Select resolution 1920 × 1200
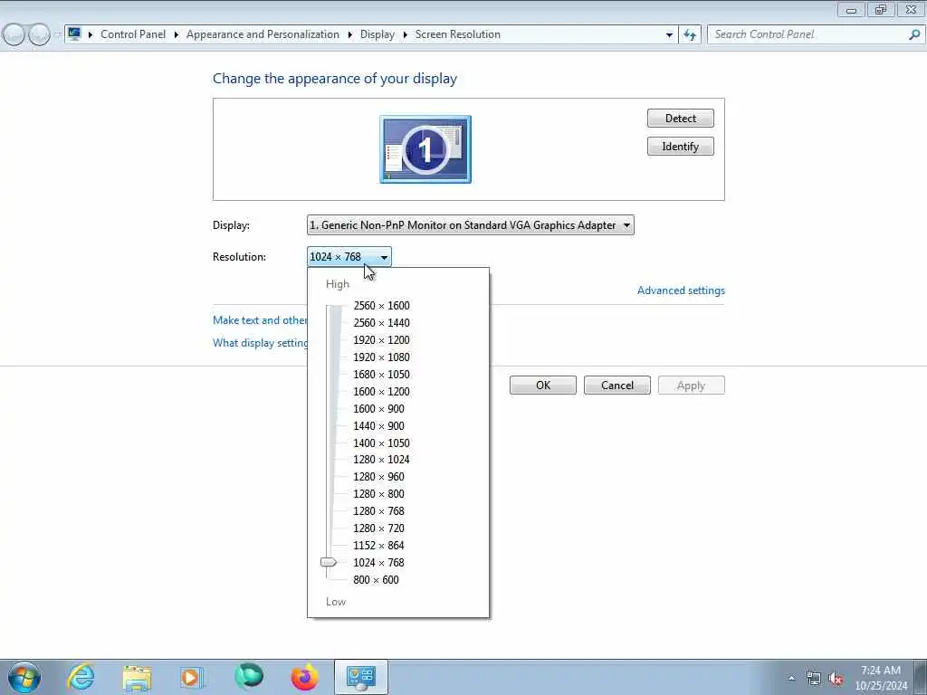 381,340
